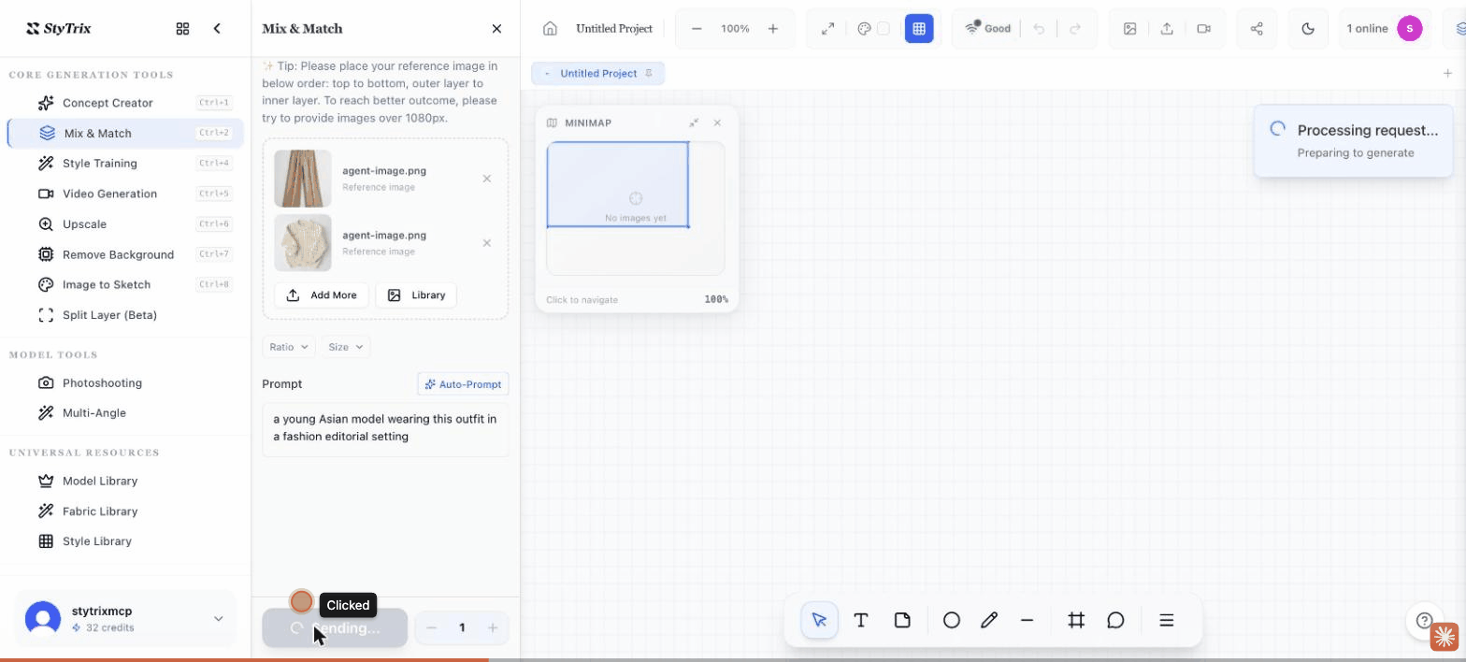Open Style Training tool
Viewport: 1466px width, 662px height.
125,164
